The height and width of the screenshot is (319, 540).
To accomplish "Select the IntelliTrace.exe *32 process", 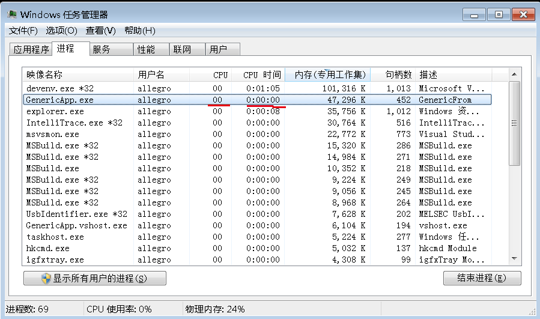I will [x=257, y=123].
